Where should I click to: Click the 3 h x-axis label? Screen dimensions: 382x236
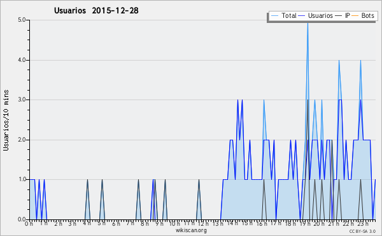pos(73,224)
